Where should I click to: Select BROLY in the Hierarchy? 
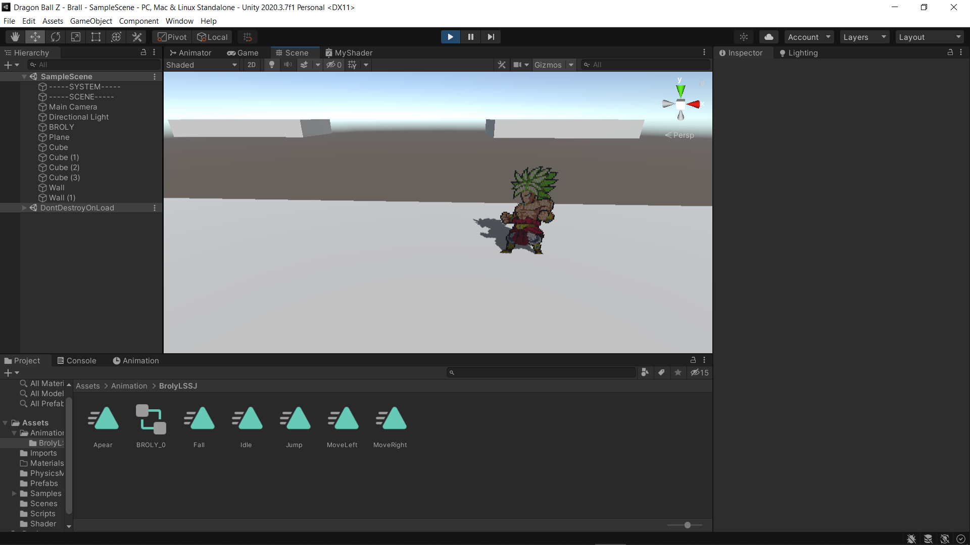pyautogui.click(x=62, y=127)
